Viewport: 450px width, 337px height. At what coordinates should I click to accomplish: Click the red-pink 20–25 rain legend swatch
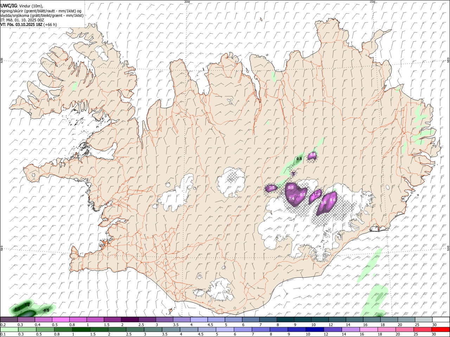(x=423, y=329)
